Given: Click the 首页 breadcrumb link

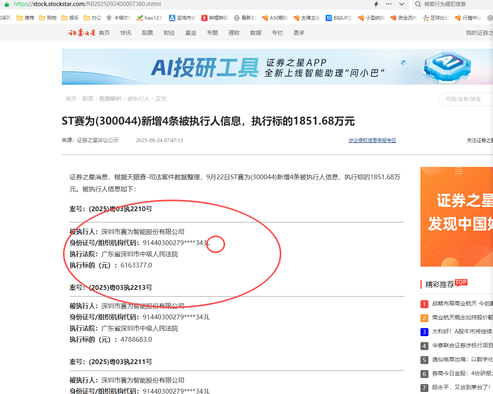Looking at the screenshot, I should coord(71,99).
